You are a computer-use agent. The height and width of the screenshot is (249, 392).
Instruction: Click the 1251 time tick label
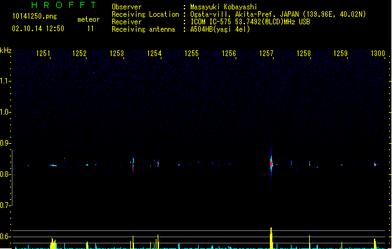pos(43,54)
